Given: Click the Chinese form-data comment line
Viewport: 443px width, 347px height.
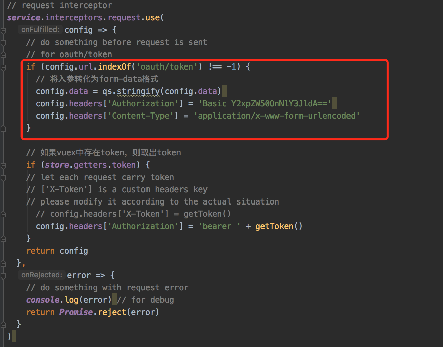Looking at the screenshot, I should point(97,79).
